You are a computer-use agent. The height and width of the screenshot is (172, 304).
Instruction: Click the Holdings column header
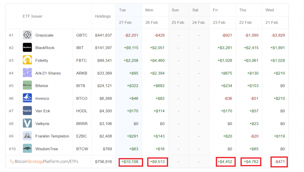click(103, 16)
